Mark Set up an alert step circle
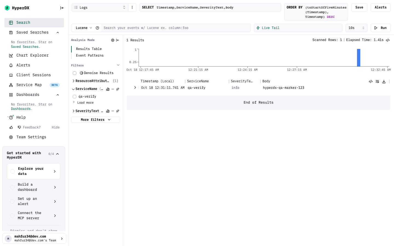 point(12,201)
